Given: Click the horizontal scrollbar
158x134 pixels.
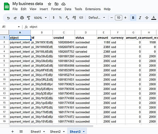Looking at the screenshot, I should [51, 126].
